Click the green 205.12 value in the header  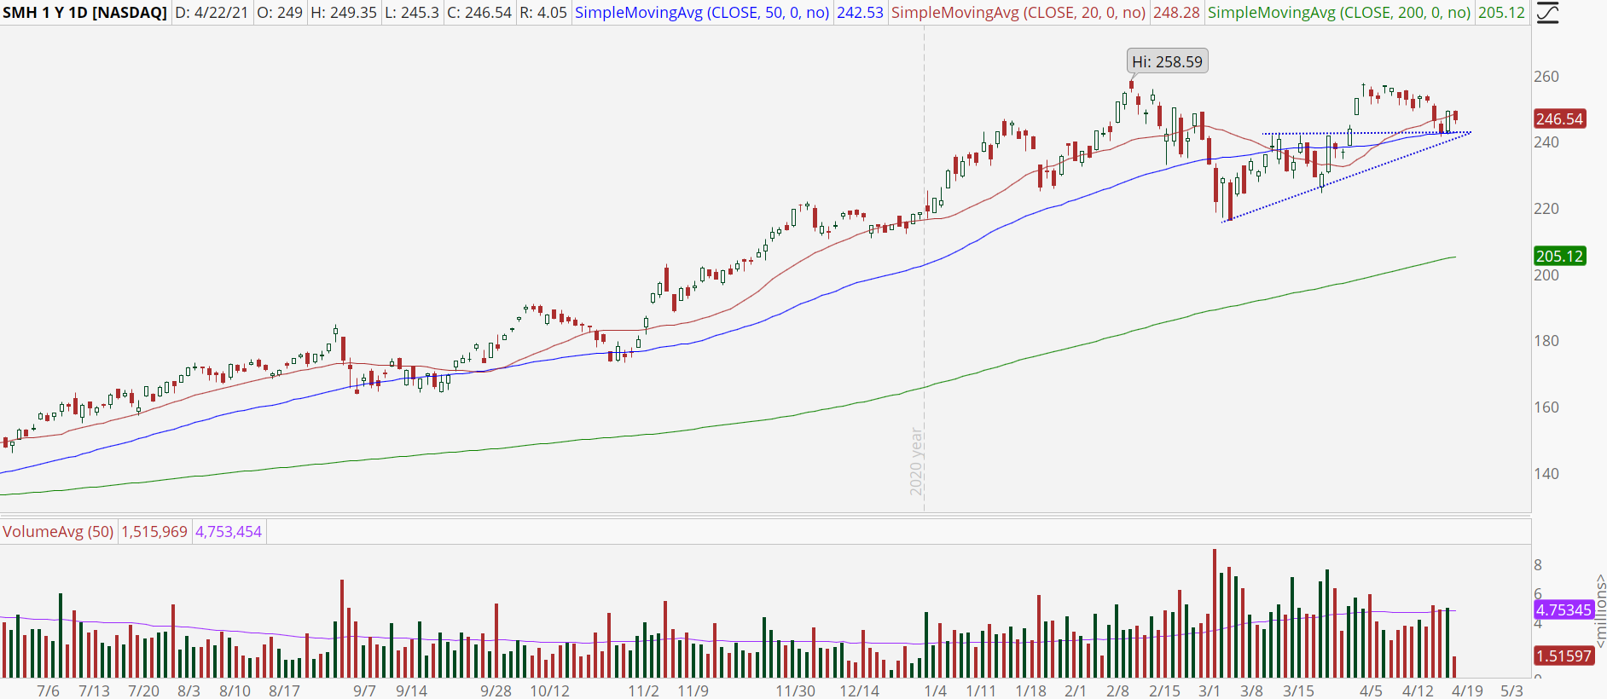(1501, 13)
